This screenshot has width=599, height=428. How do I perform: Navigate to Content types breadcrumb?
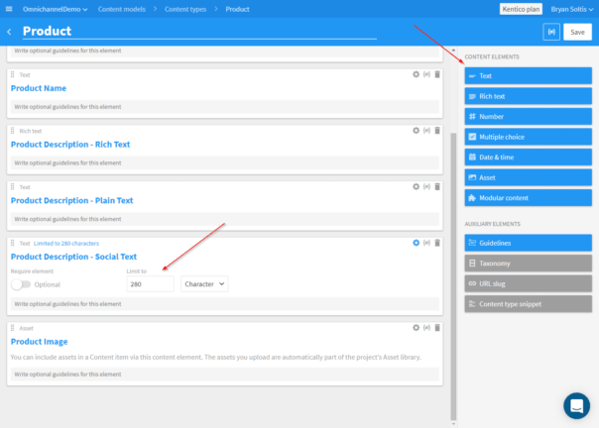click(x=185, y=9)
